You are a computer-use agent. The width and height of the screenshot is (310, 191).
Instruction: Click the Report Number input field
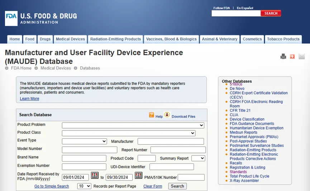coord(178,150)
